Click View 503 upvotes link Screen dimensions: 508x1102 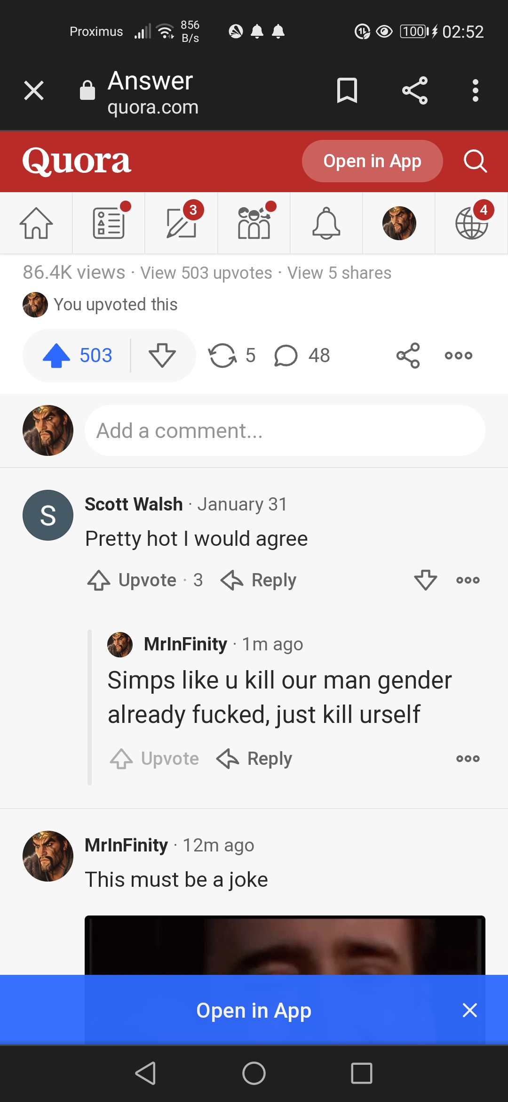tap(206, 273)
